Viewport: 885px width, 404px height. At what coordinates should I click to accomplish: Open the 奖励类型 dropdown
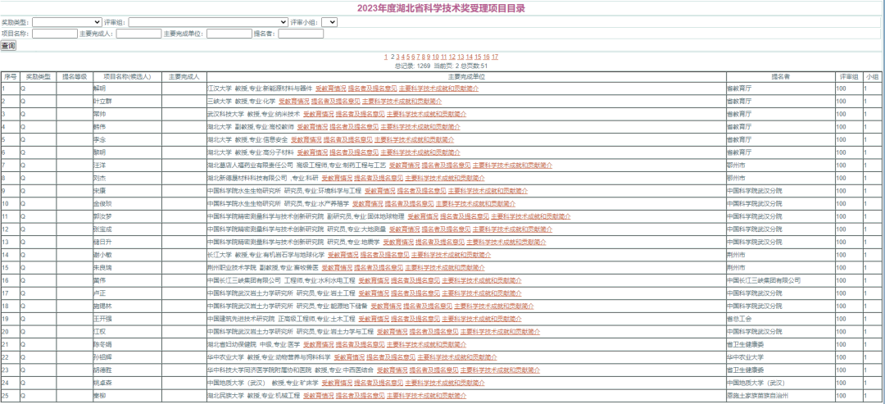[x=66, y=22]
